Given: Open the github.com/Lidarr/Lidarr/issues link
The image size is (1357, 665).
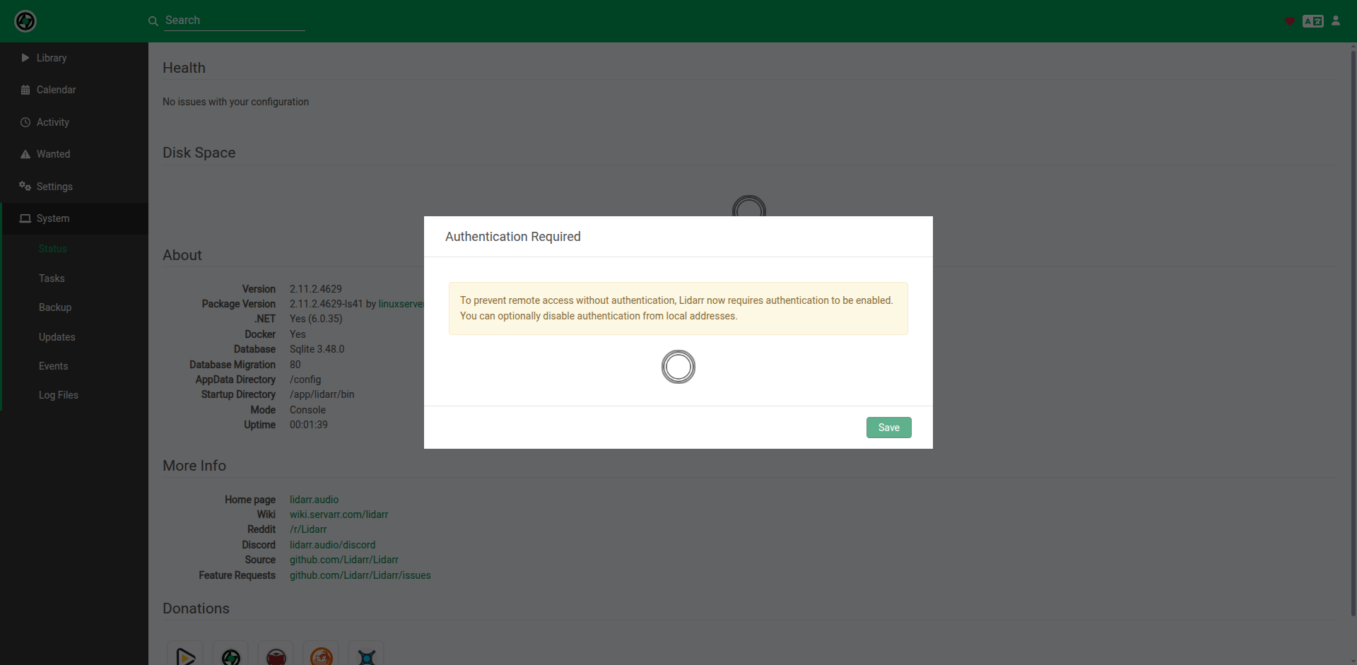Looking at the screenshot, I should pyautogui.click(x=360, y=575).
